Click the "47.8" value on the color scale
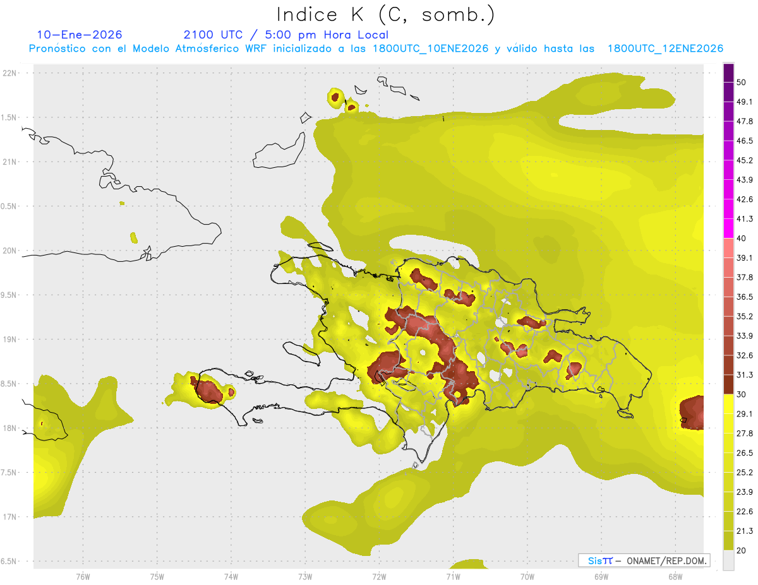Screen dimensions: 758x585 (745, 121)
